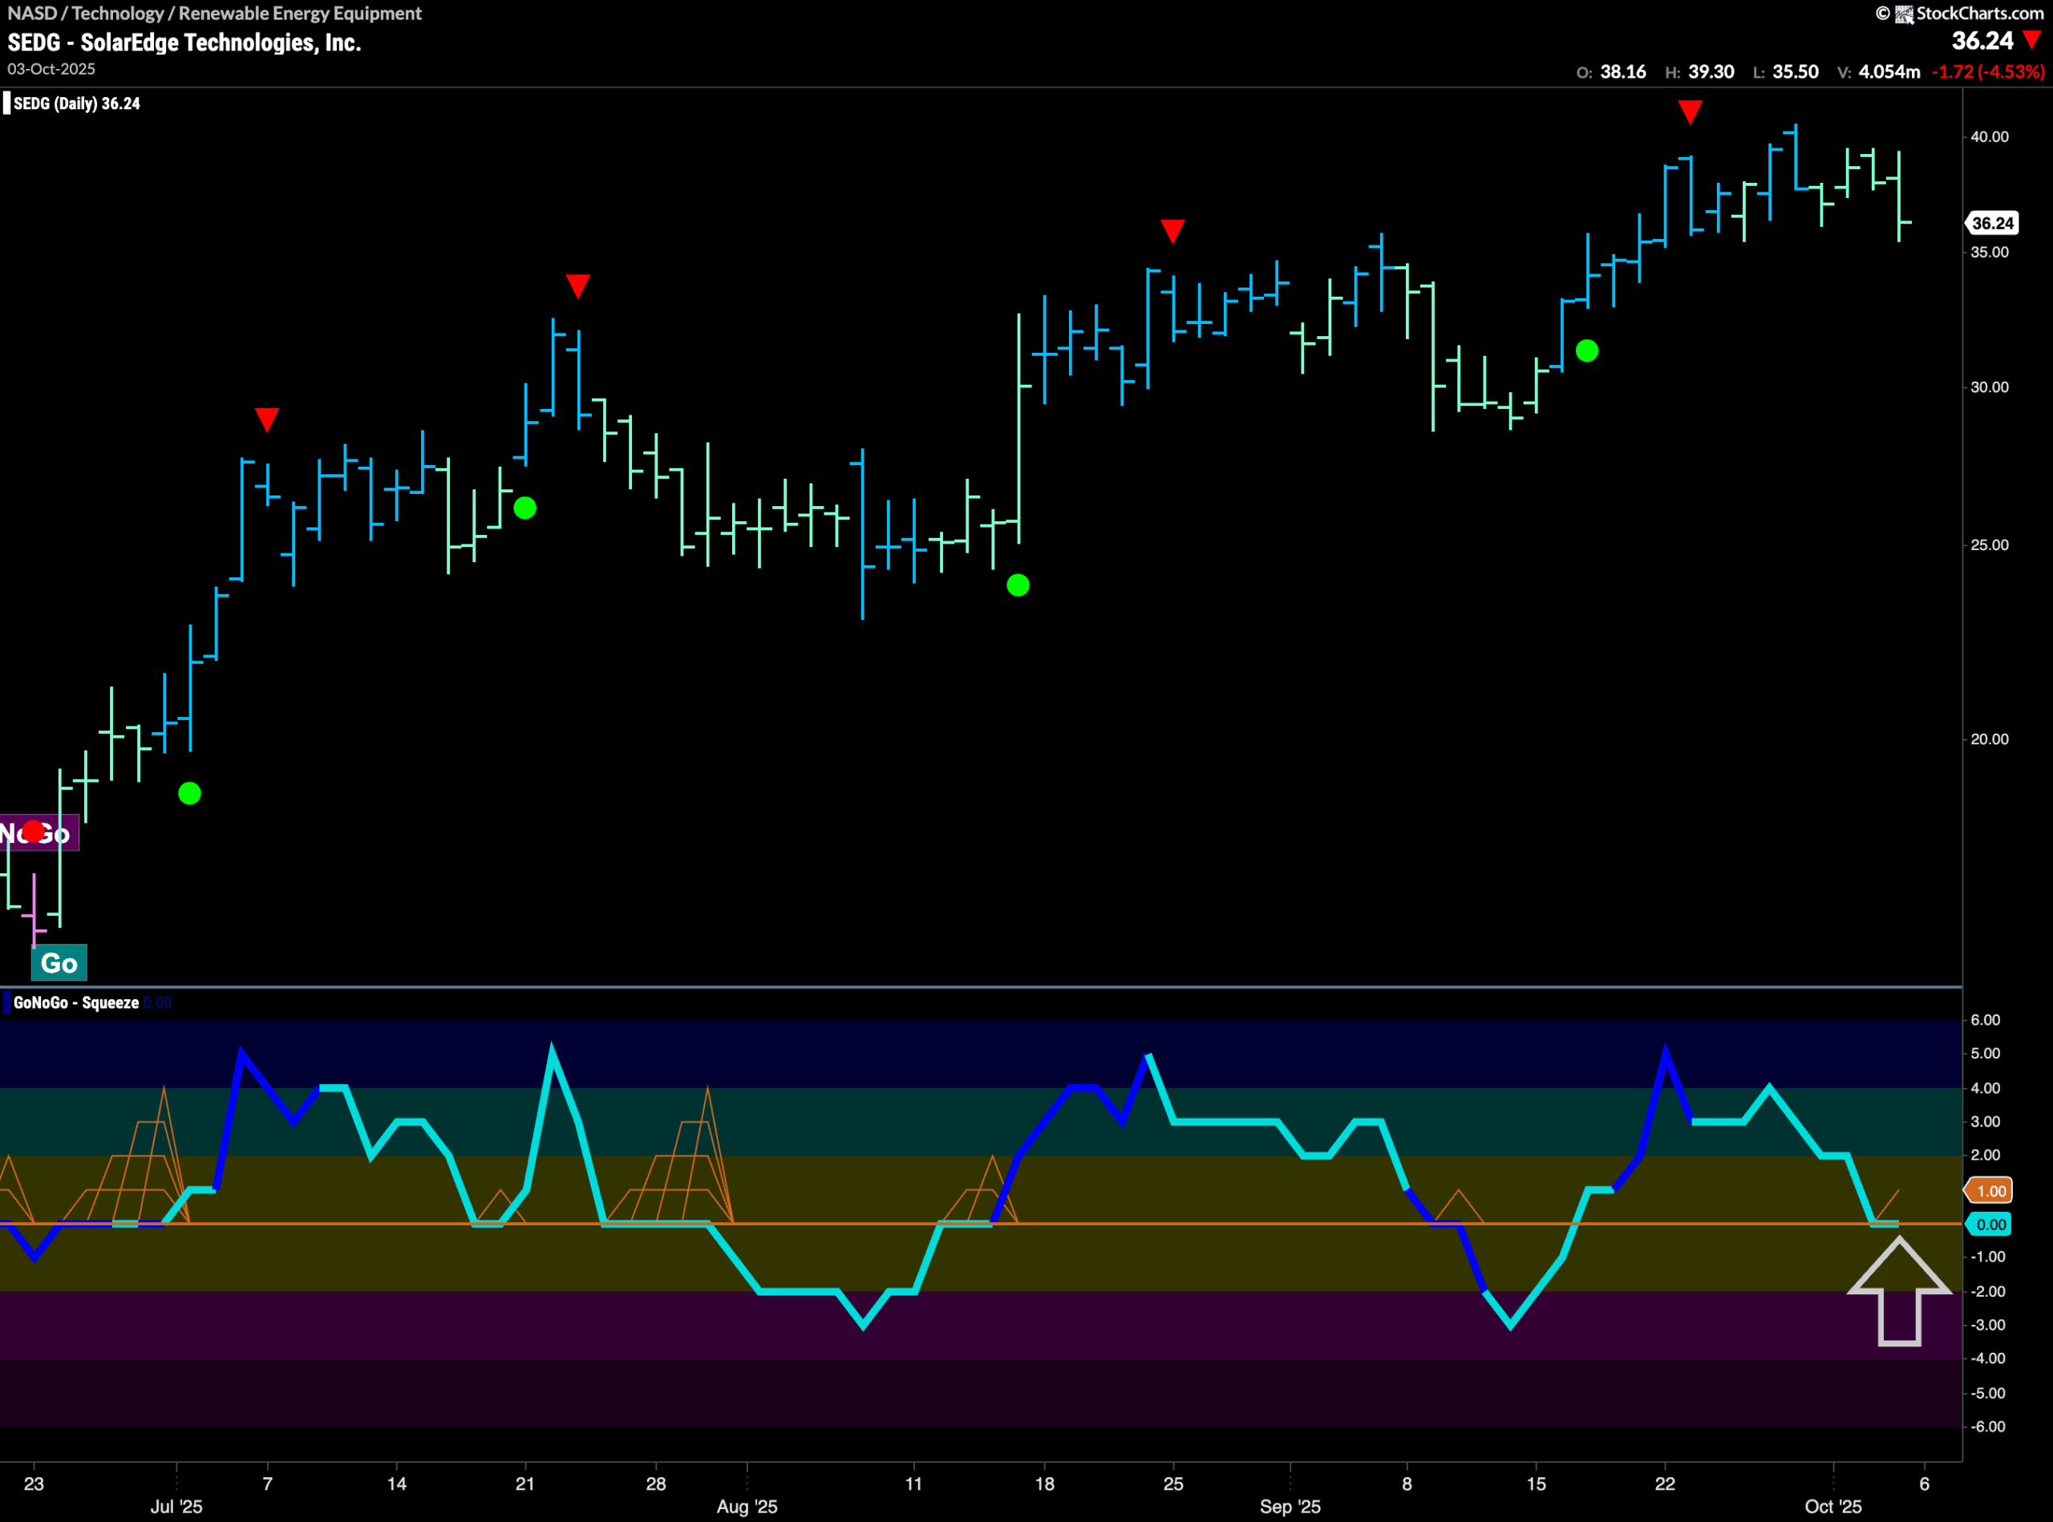Screen dimensions: 2053x1522
Task: Click the 36.24 price tag on the axis
Action: pos(1992,223)
